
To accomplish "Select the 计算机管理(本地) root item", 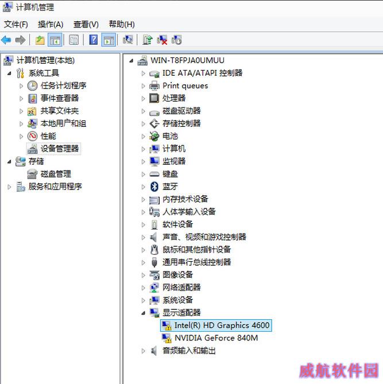I will 45,60.
